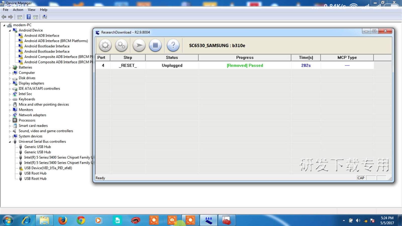Launch Google Chrome from the taskbar
The width and height of the screenshot is (402, 226).
coord(81,220)
